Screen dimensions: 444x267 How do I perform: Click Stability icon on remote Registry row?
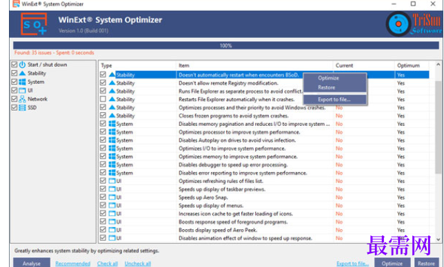(112, 83)
